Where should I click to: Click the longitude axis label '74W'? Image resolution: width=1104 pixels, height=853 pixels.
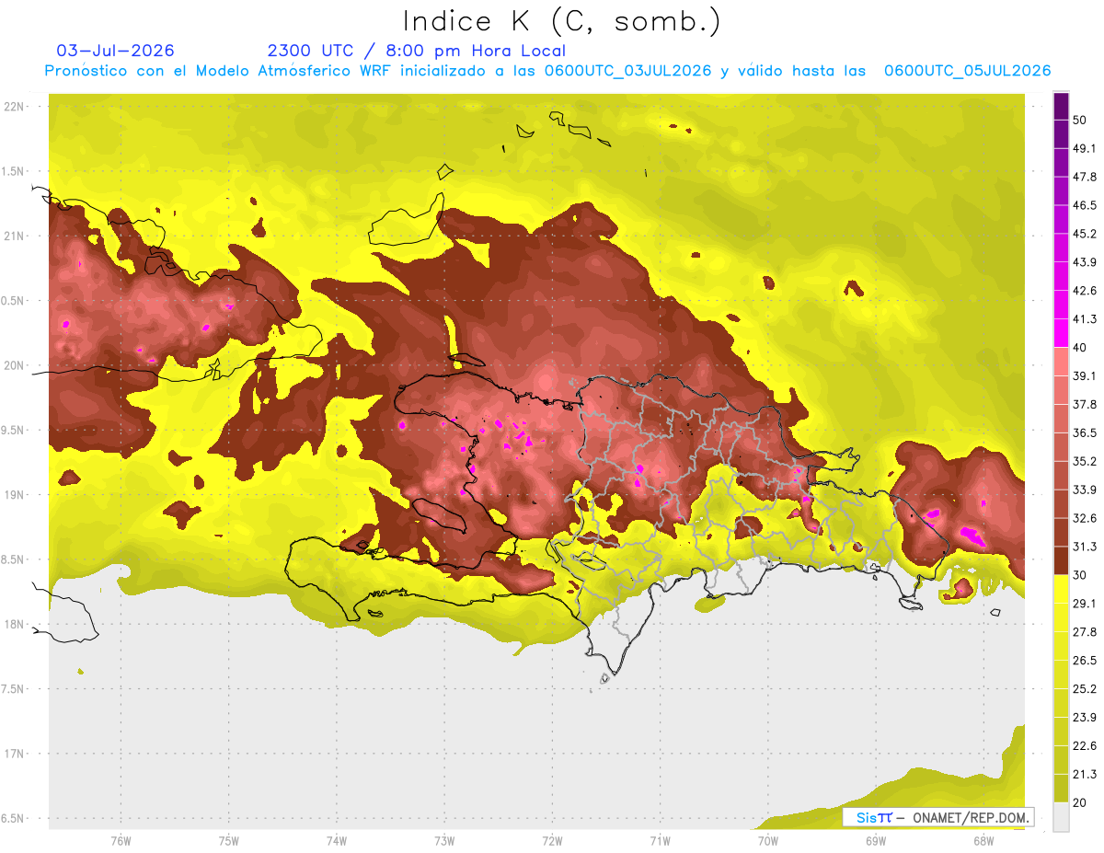point(337,840)
